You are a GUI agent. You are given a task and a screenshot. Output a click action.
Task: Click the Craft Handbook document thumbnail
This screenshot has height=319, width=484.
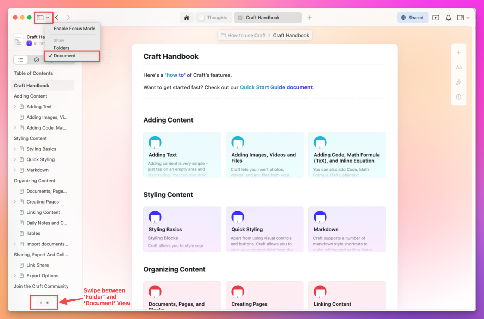18,40
